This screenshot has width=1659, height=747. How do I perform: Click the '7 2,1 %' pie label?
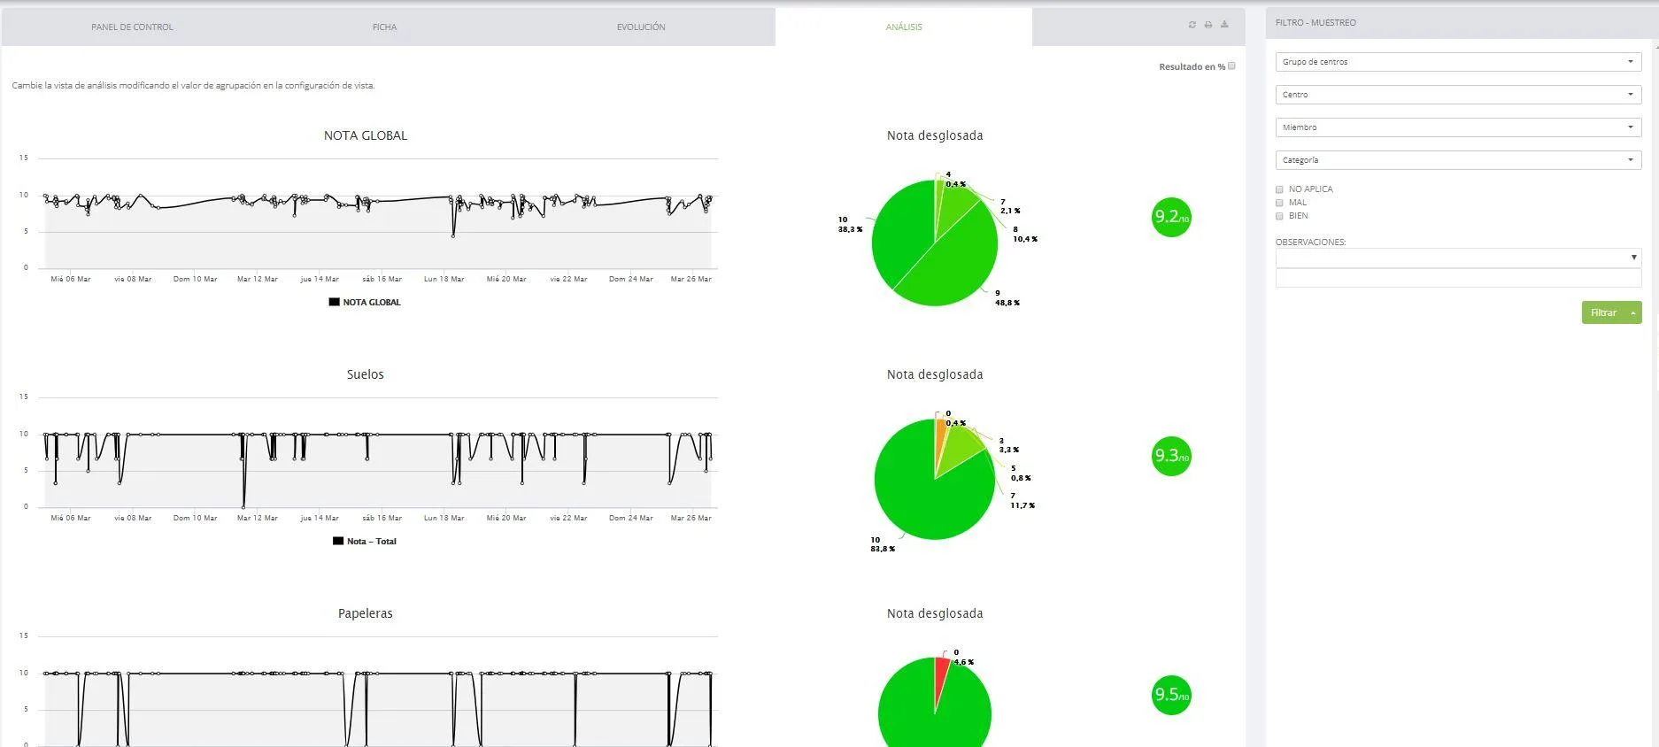coord(1010,206)
